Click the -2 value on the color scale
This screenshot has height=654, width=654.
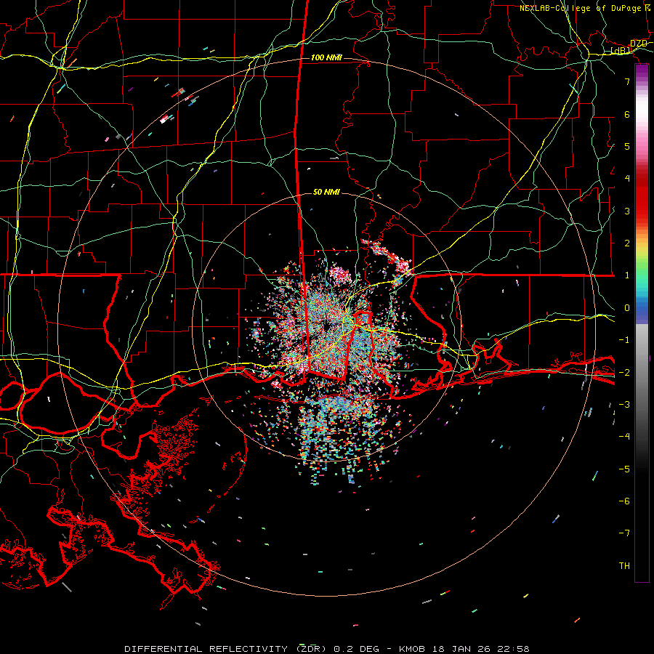click(624, 373)
